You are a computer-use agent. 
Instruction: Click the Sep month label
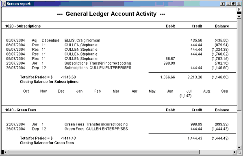coord(225,91)
